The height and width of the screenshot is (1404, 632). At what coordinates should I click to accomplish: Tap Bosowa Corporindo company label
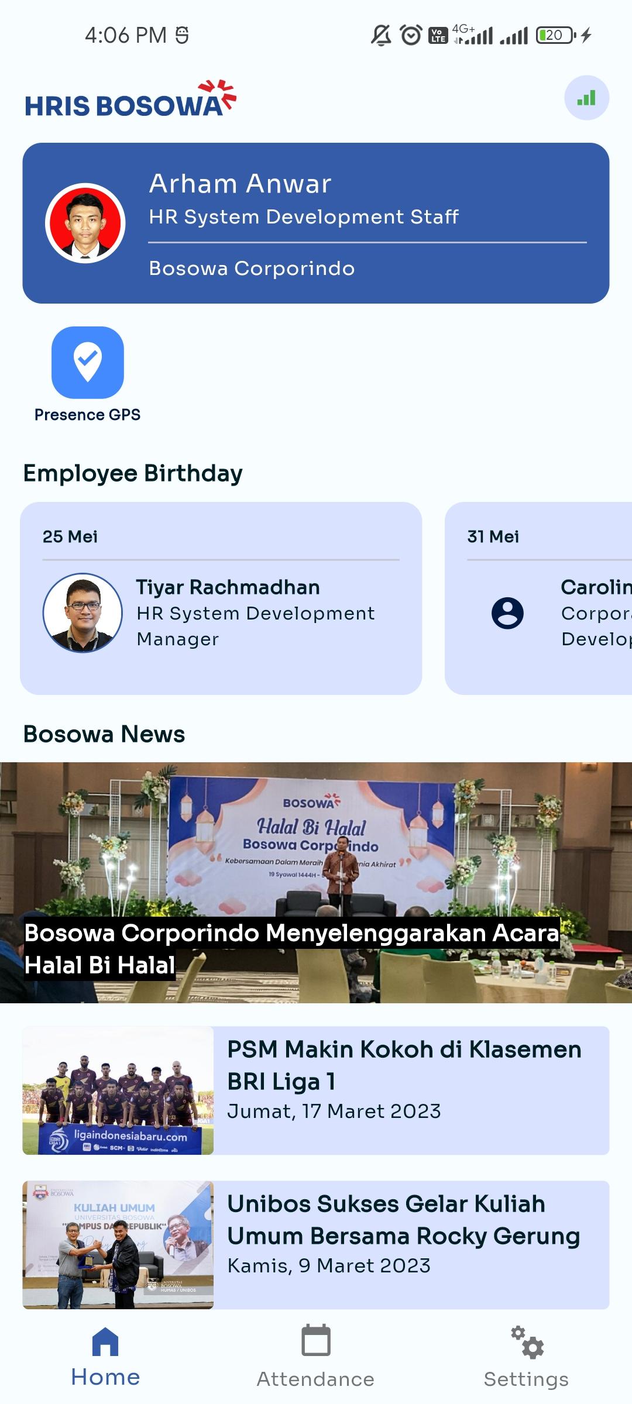[252, 269]
